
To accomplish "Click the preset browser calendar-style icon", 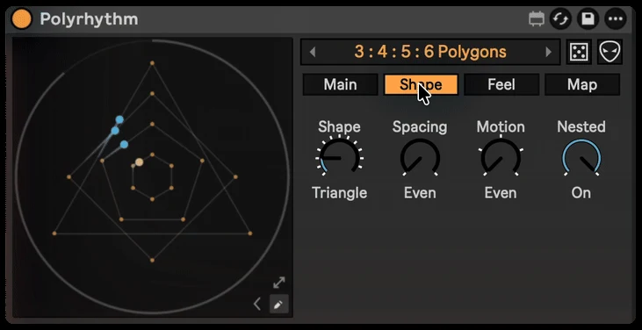I will click(x=537, y=19).
